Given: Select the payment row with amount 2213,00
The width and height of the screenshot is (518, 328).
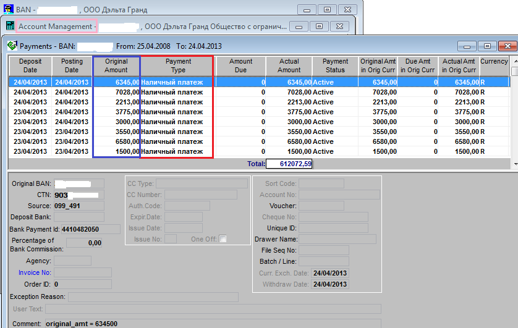Looking at the screenshot, I should tap(258, 102).
